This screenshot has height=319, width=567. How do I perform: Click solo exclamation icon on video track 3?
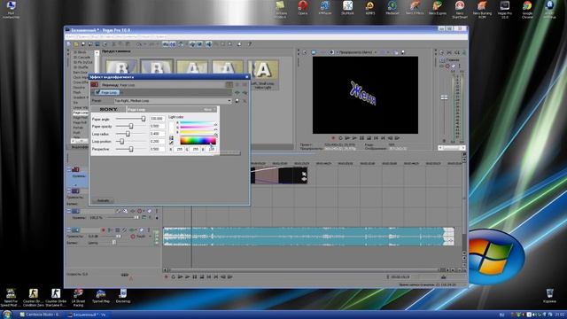[157, 211]
